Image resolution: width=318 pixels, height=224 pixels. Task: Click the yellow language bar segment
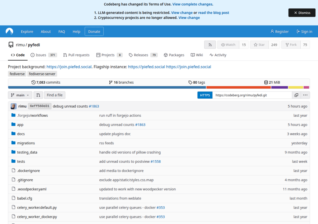point(296,87)
